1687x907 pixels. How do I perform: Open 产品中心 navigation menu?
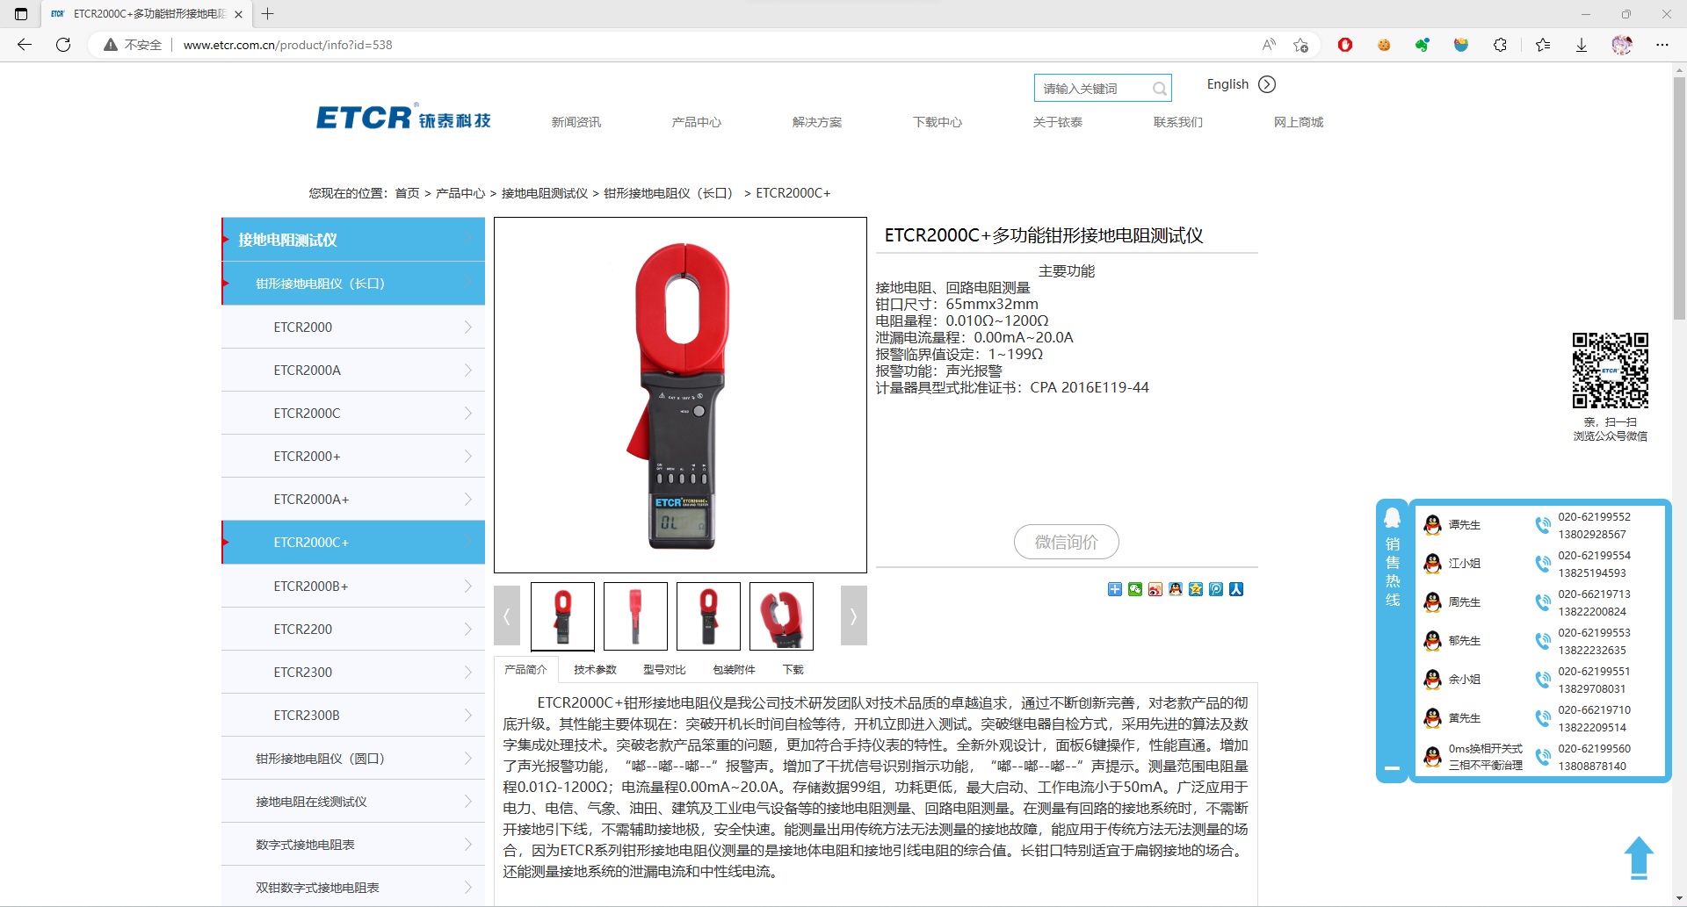(x=697, y=122)
